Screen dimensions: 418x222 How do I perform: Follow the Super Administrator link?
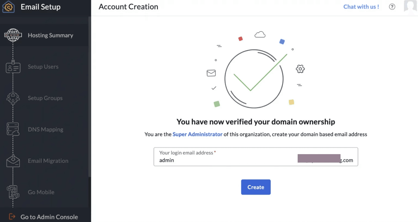(x=197, y=134)
